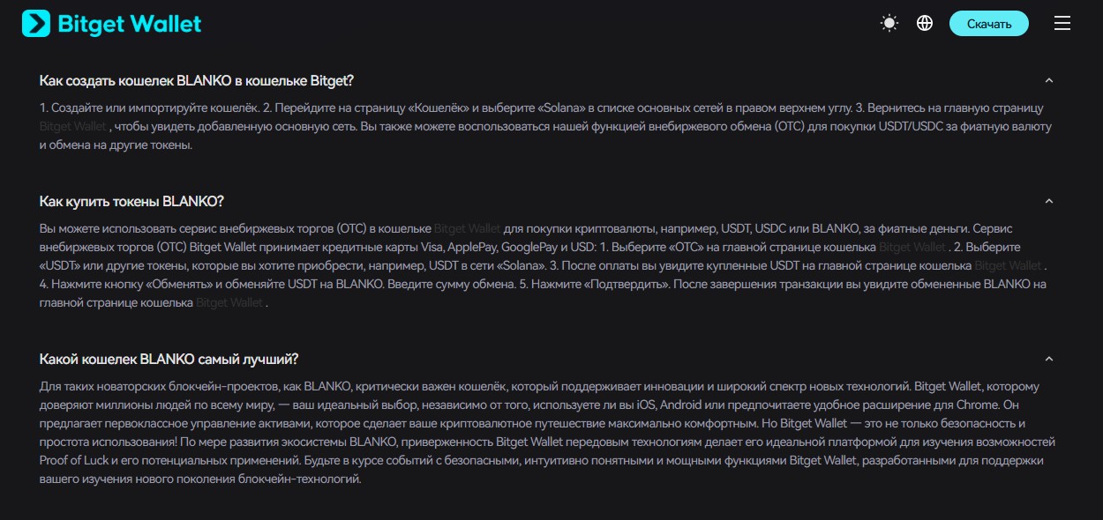Open Bitget Wallet link before 'для покупки криптовалюты'

pyautogui.click(x=467, y=228)
